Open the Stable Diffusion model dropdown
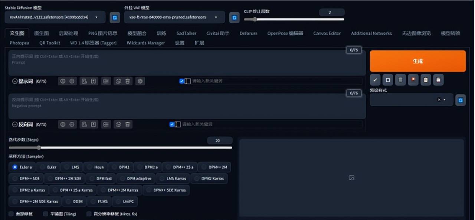This screenshot has height=220, width=475. pyautogui.click(x=54, y=17)
